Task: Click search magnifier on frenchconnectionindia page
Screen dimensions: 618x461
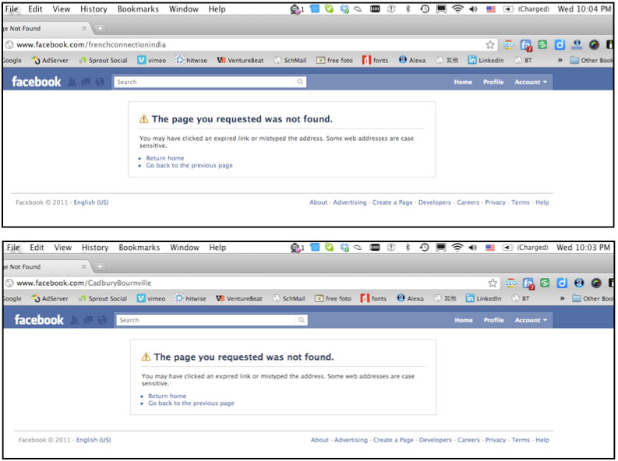Action: (300, 82)
